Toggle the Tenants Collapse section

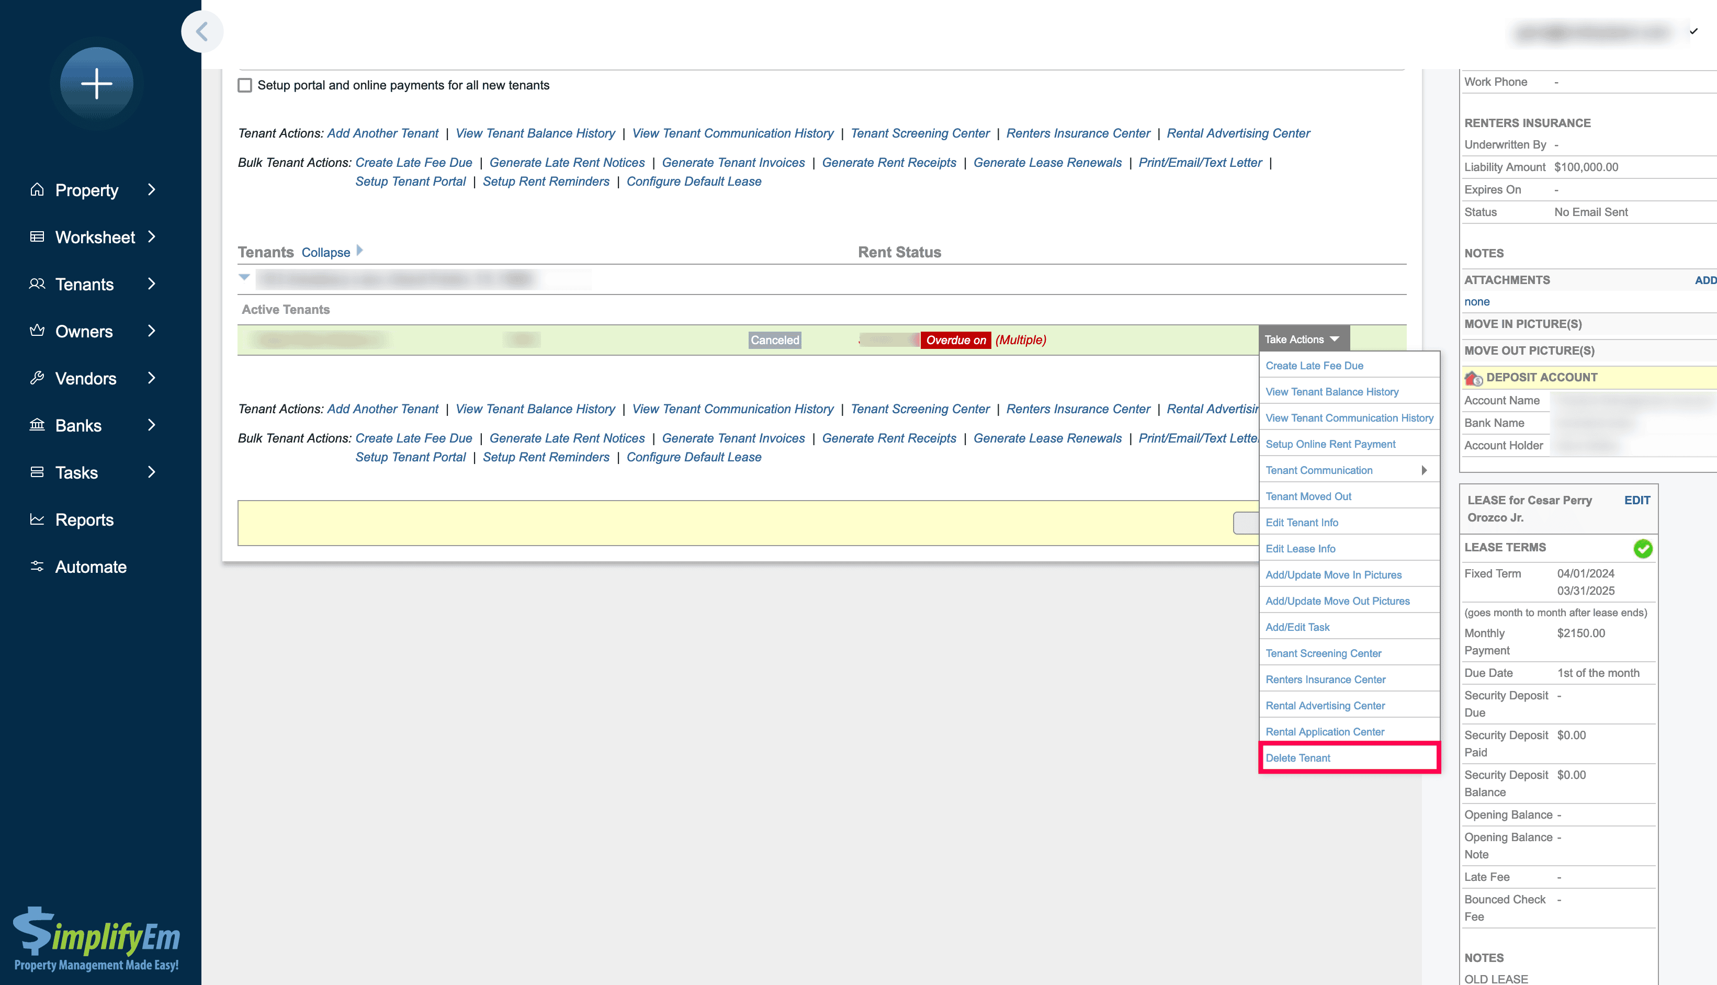pyautogui.click(x=324, y=251)
